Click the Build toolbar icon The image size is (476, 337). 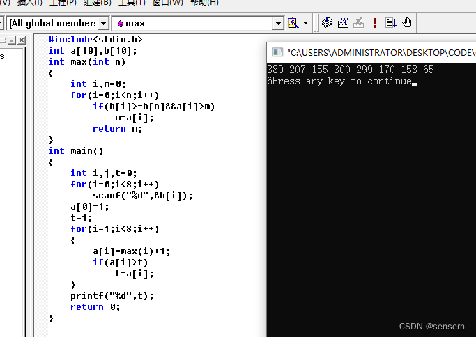pos(343,23)
